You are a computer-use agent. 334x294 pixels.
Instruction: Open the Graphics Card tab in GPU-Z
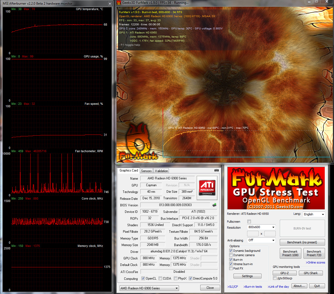coord(129,170)
